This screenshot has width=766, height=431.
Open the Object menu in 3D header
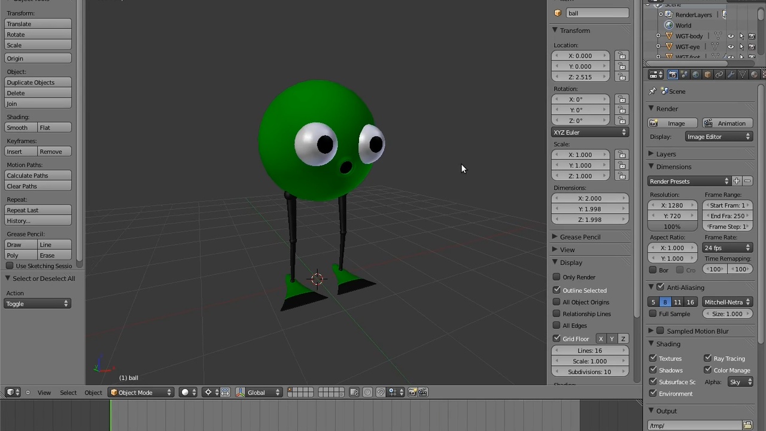point(93,393)
